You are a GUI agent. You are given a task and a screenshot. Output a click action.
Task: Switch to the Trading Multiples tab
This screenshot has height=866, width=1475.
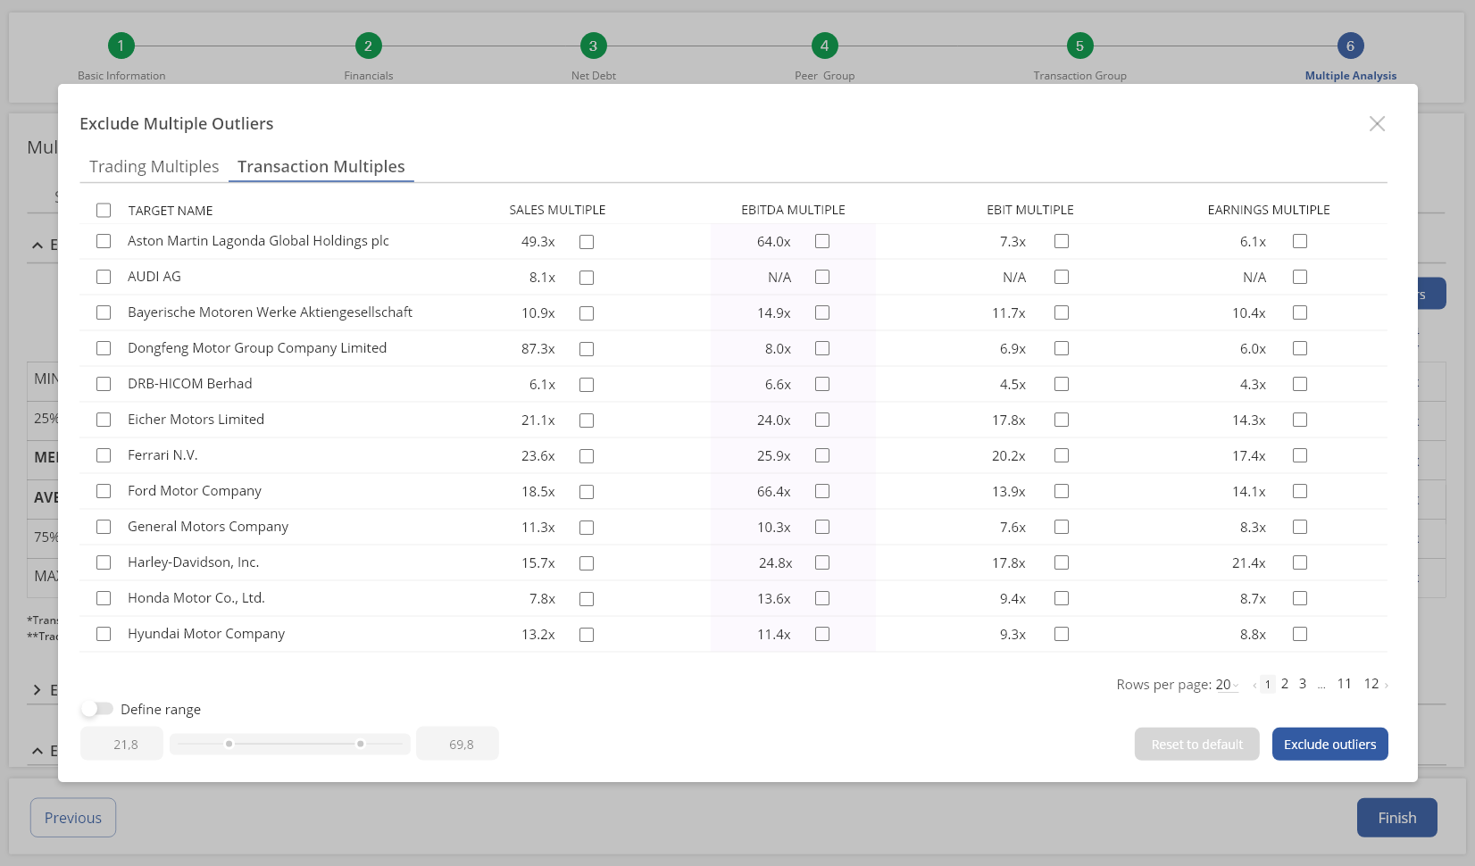[x=154, y=167]
